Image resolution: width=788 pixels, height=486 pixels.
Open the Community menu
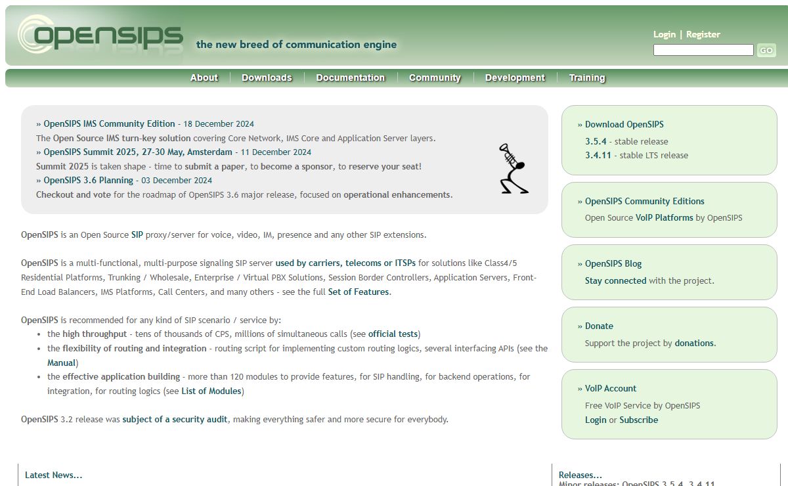[x=435, y=77]
